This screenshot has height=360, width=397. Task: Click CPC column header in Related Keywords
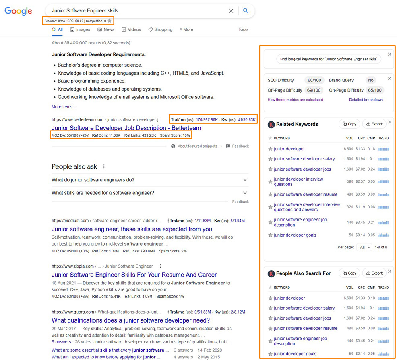click(x=361, y=138)
